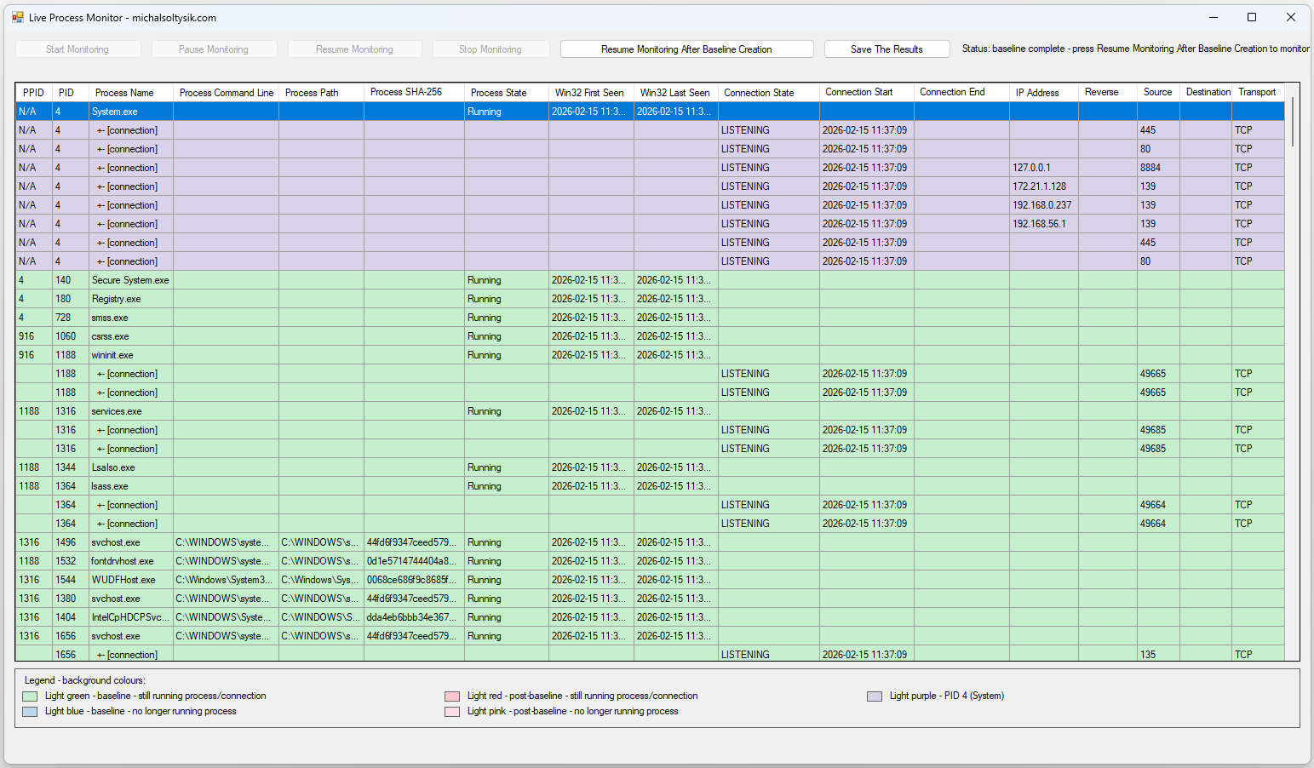Image resolution: width=1314 pixels, height=768 pixels.
Task: Click the light red legend swatch
Action: (x=452, y=696)
